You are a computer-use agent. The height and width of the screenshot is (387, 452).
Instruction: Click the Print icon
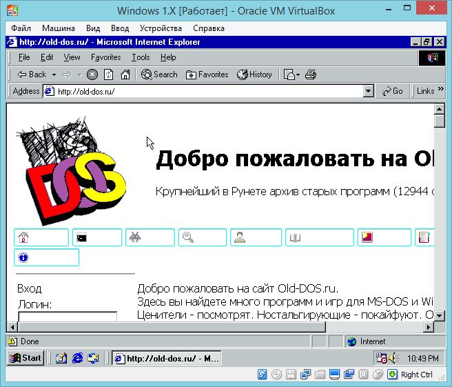click(311, 75)
